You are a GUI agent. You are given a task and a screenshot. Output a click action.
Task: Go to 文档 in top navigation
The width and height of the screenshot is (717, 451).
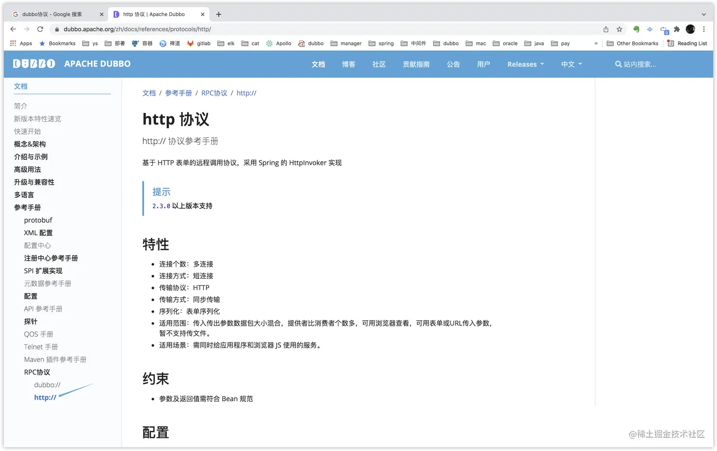pyautogui.click(x=318, y=64)
